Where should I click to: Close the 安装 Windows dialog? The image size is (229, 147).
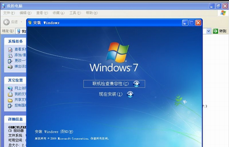click(x=198, y=23)
